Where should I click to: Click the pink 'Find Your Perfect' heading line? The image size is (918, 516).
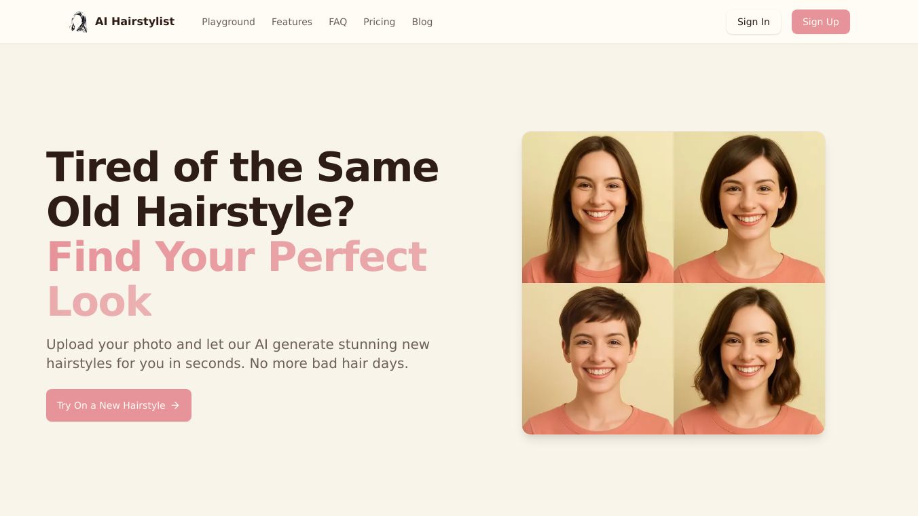236,256
